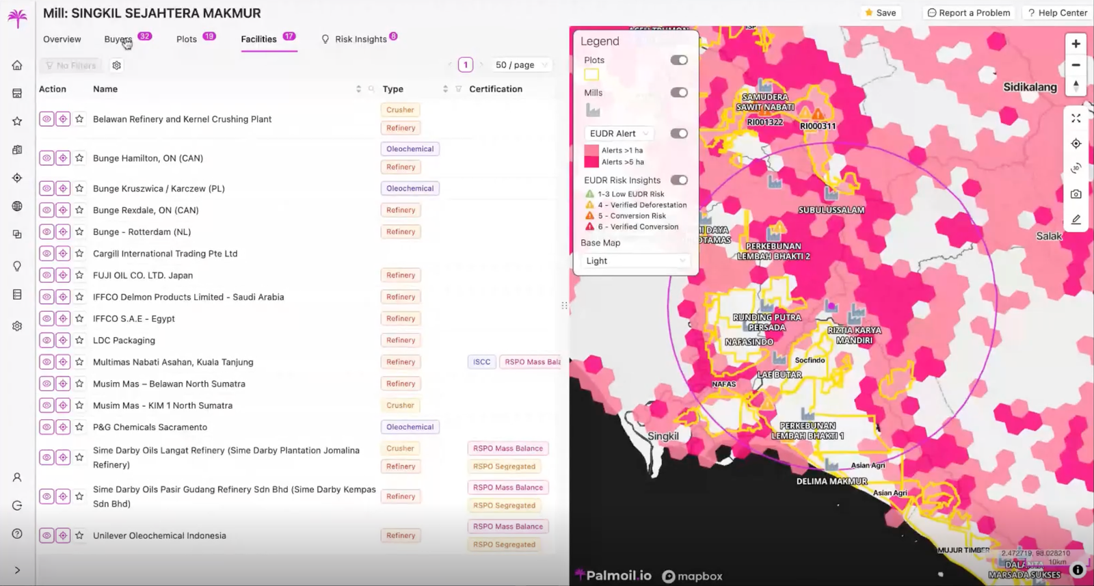Open the Help Center
Screen dimensions: 1094x586
(x=1058, y=13)
